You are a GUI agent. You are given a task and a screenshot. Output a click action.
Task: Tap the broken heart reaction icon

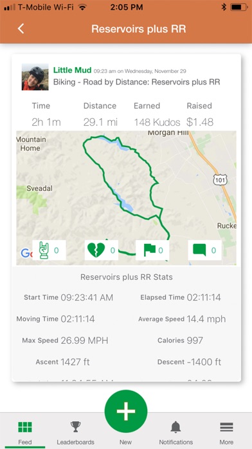click(x=96, y=250)
